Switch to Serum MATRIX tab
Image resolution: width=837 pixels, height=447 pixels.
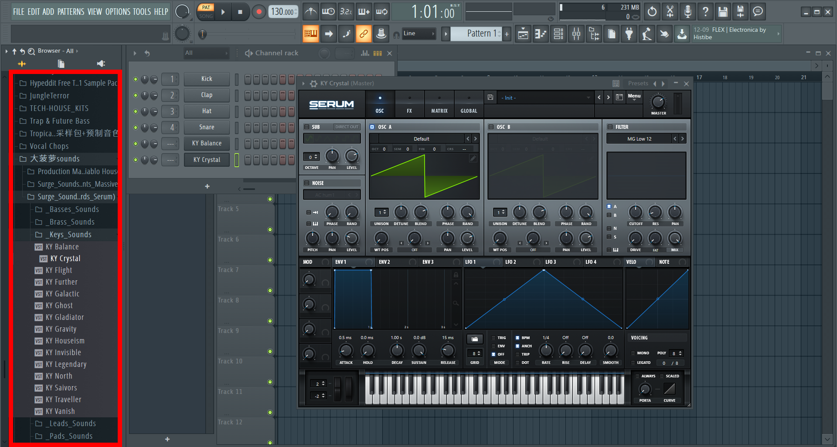click(x=439, y=104)
